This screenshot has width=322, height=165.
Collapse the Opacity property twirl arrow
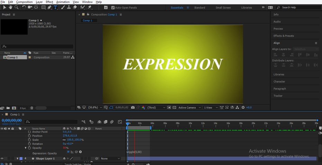(x=26, y=148)
